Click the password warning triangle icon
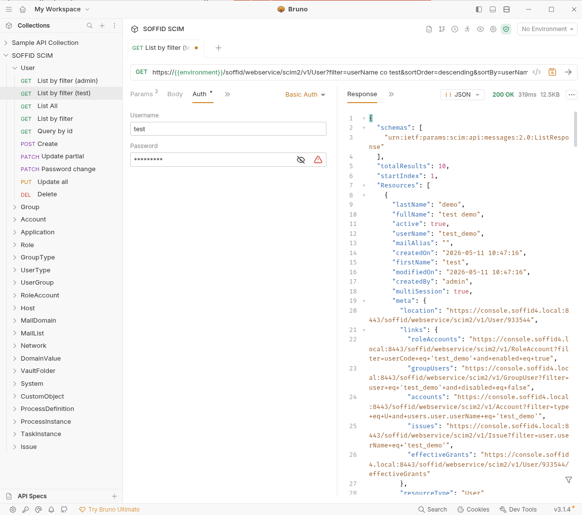Viewport: 582px width, 515px height. coord(318,160)
